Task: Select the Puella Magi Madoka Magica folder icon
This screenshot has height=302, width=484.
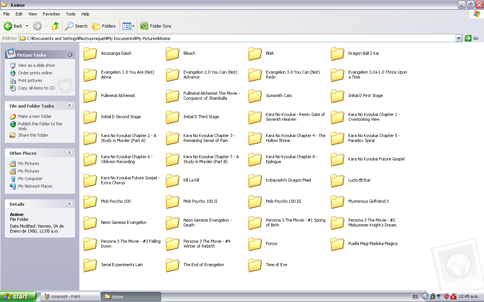Action: coord(337,244)
